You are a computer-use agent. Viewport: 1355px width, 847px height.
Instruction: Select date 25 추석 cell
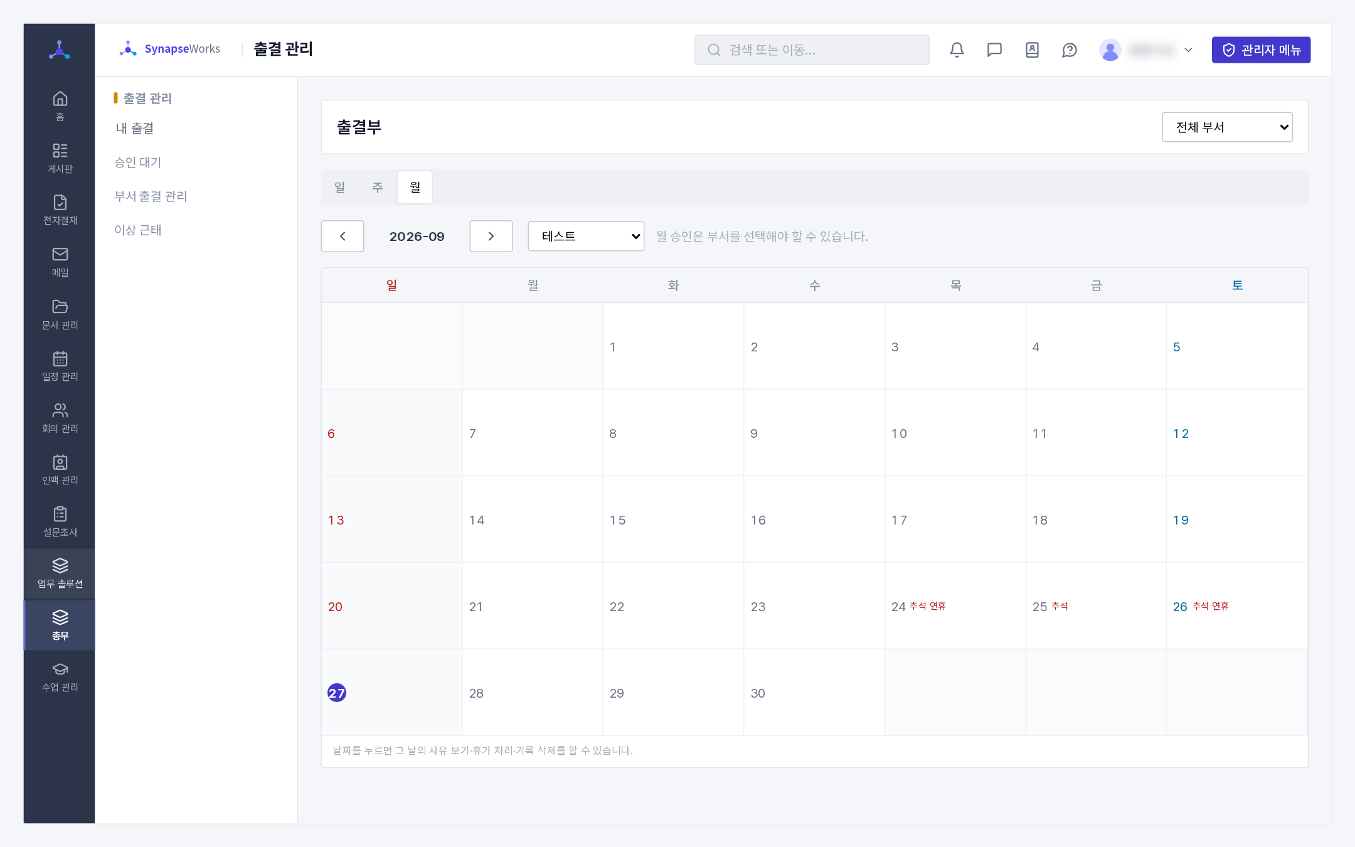(x=1096, y=606)
